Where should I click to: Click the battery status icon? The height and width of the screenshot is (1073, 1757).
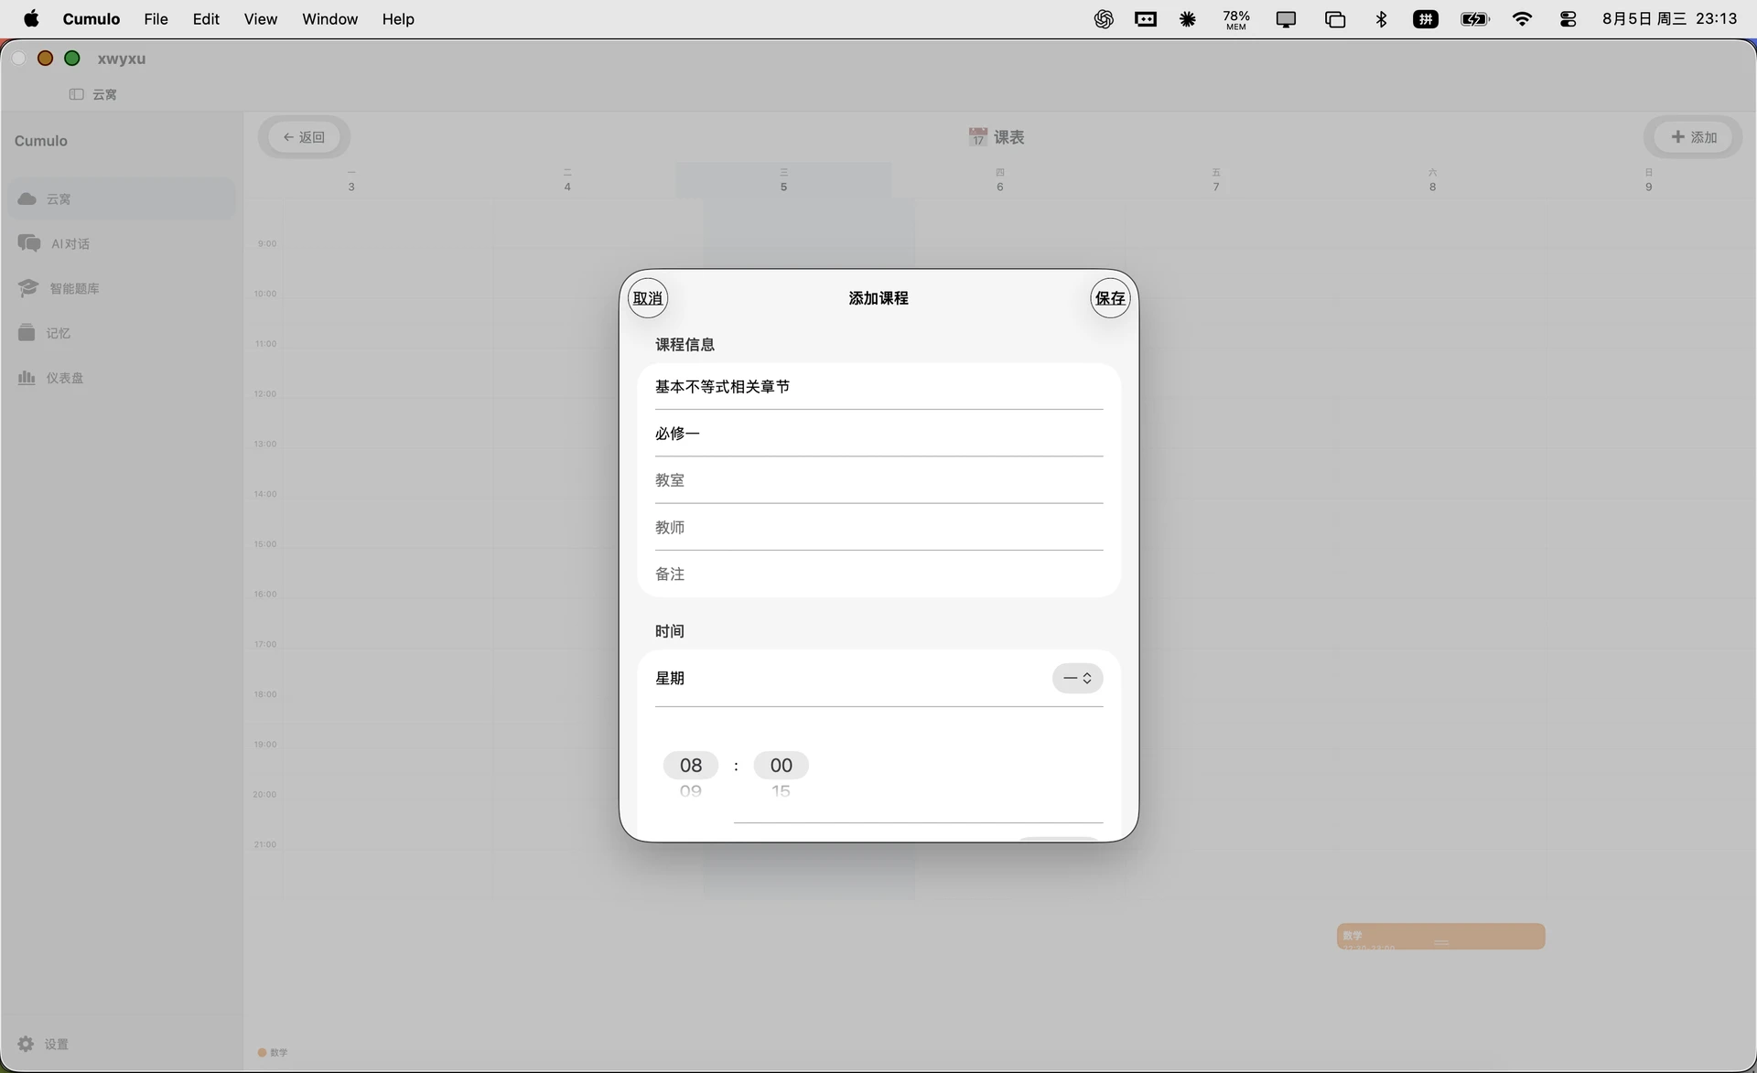click(1475, 19)
